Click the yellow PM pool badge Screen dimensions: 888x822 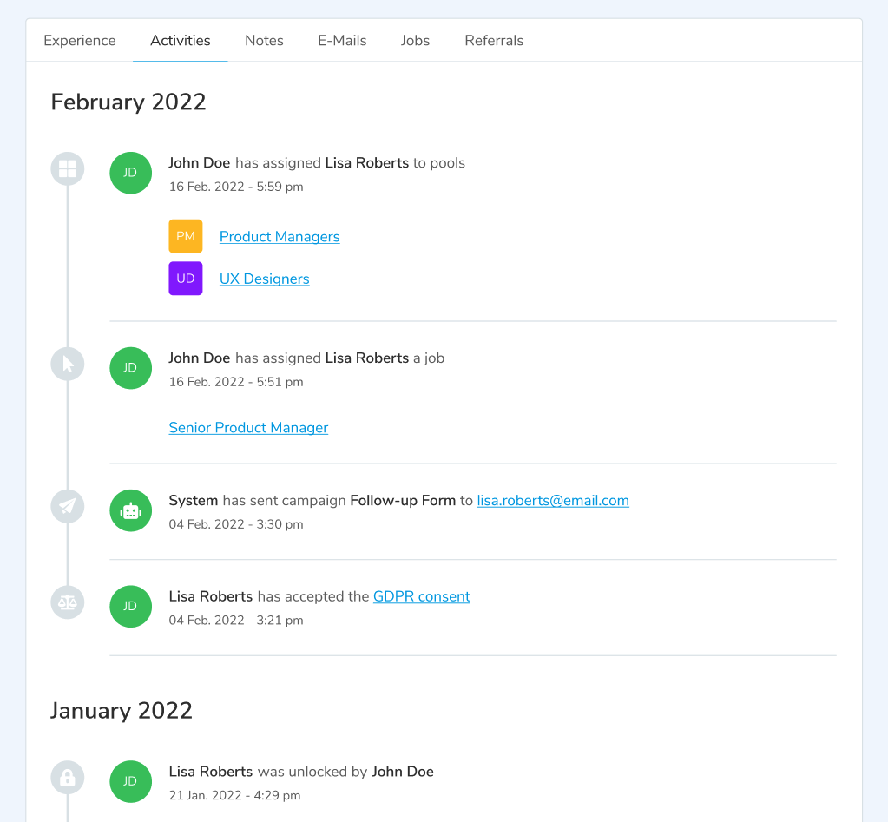coord(186,236)
